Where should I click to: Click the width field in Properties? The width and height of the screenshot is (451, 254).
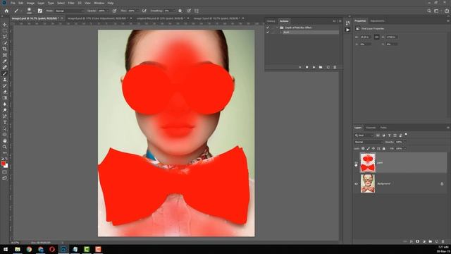tap(366, 37)
